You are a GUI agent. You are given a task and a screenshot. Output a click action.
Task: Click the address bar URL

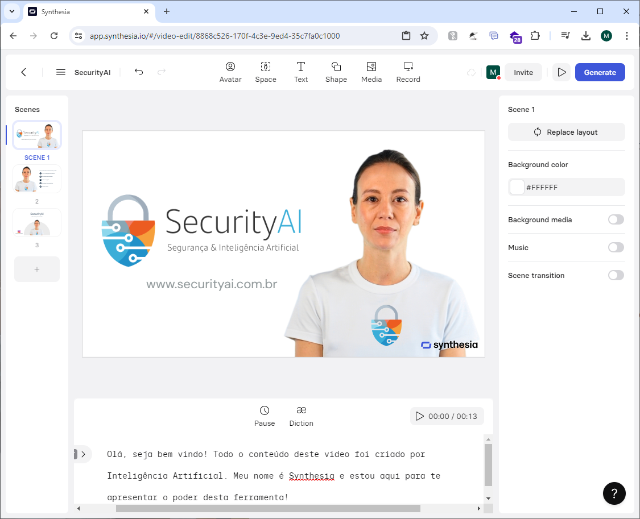tap(214, 36)
